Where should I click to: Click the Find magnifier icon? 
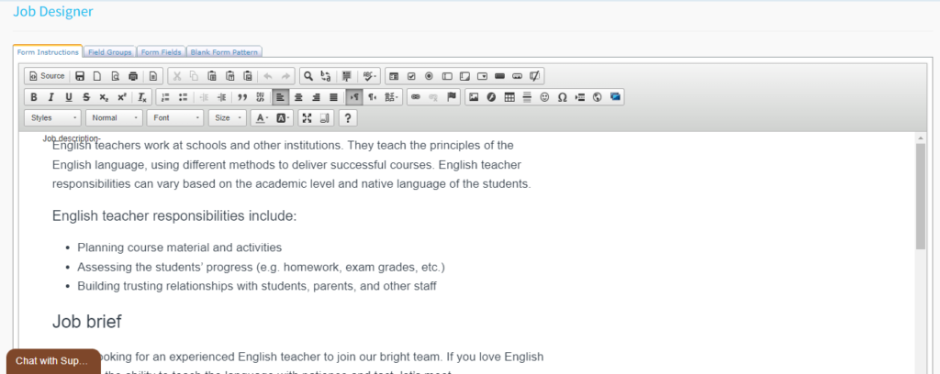(x=309, y=76)
